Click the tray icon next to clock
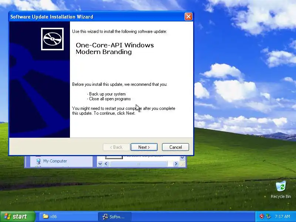296x222 pixels. point(268,216)
